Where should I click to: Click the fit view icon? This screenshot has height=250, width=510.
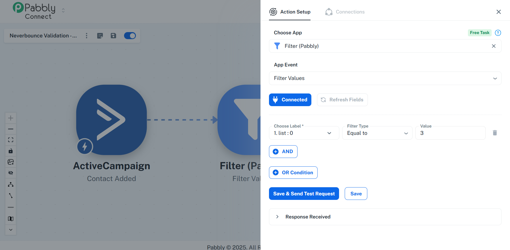click(11, 140)
